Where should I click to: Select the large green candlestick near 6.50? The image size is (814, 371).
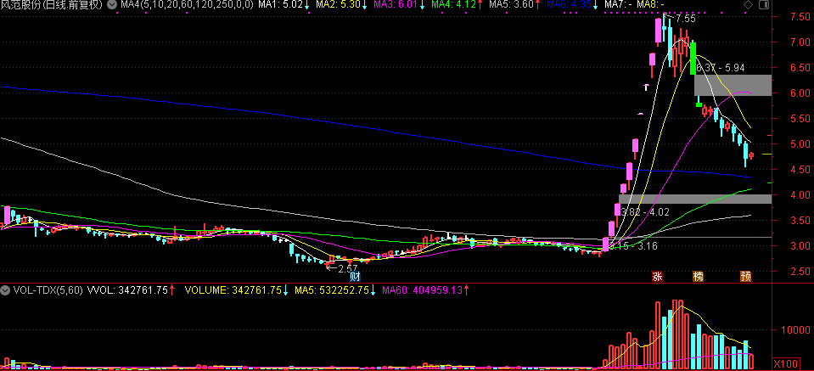tap(693, 58)
